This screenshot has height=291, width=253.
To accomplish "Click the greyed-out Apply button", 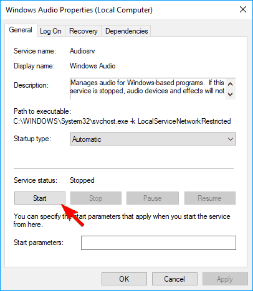I will (225, 279).
